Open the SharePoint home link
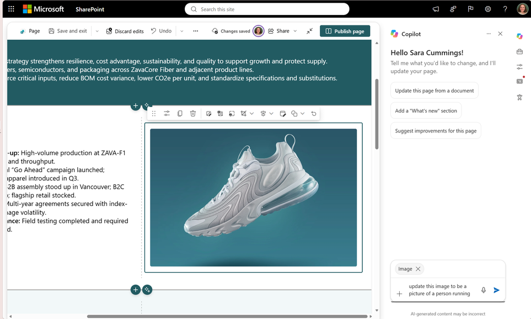531x319 pixels. (x=90, y=9)
